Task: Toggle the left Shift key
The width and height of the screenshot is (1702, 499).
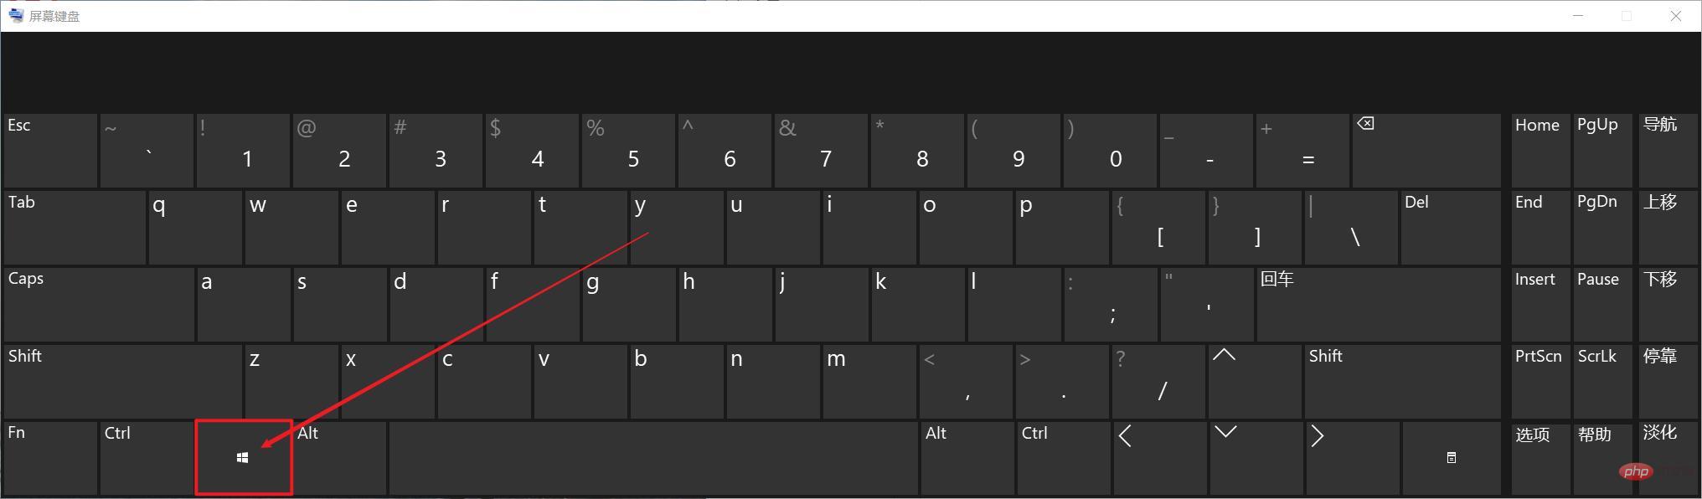Action: (x=122, y=381)
